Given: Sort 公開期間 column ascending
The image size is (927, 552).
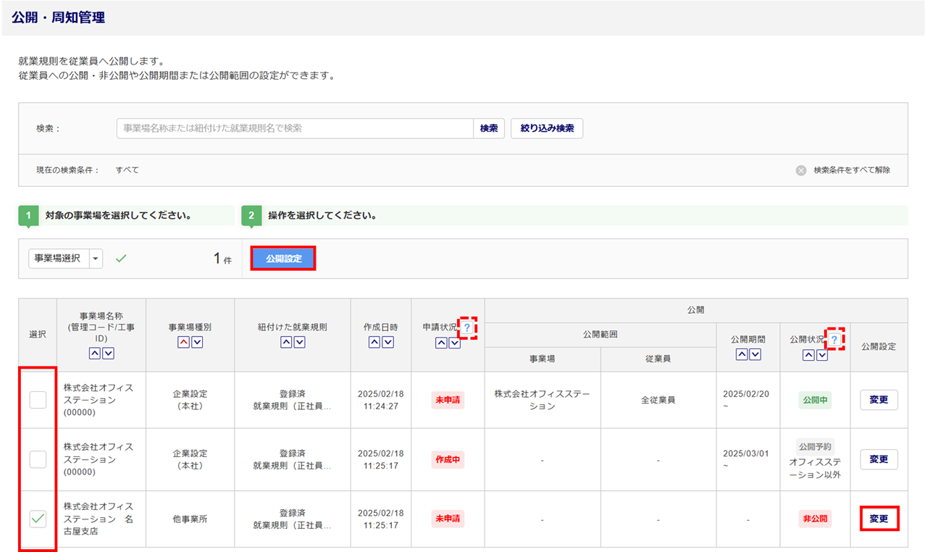Looking at the screenshot, I should pyautogui.click(x=742, y=354).
